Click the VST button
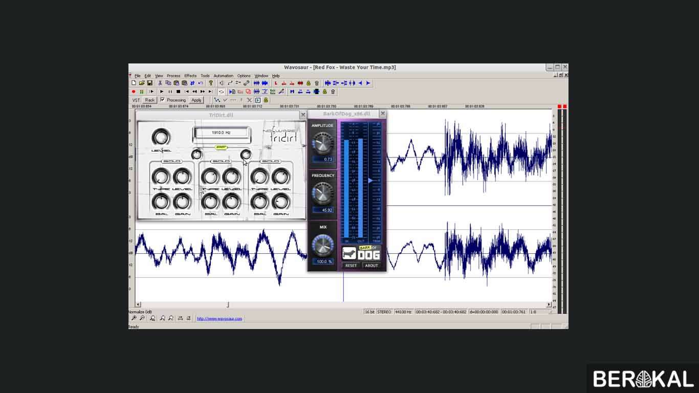 (x=136, y=100)
